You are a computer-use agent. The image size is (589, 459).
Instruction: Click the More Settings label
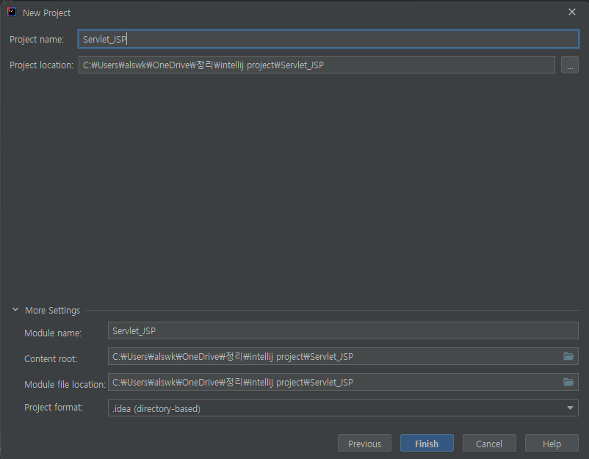(53, 310)
